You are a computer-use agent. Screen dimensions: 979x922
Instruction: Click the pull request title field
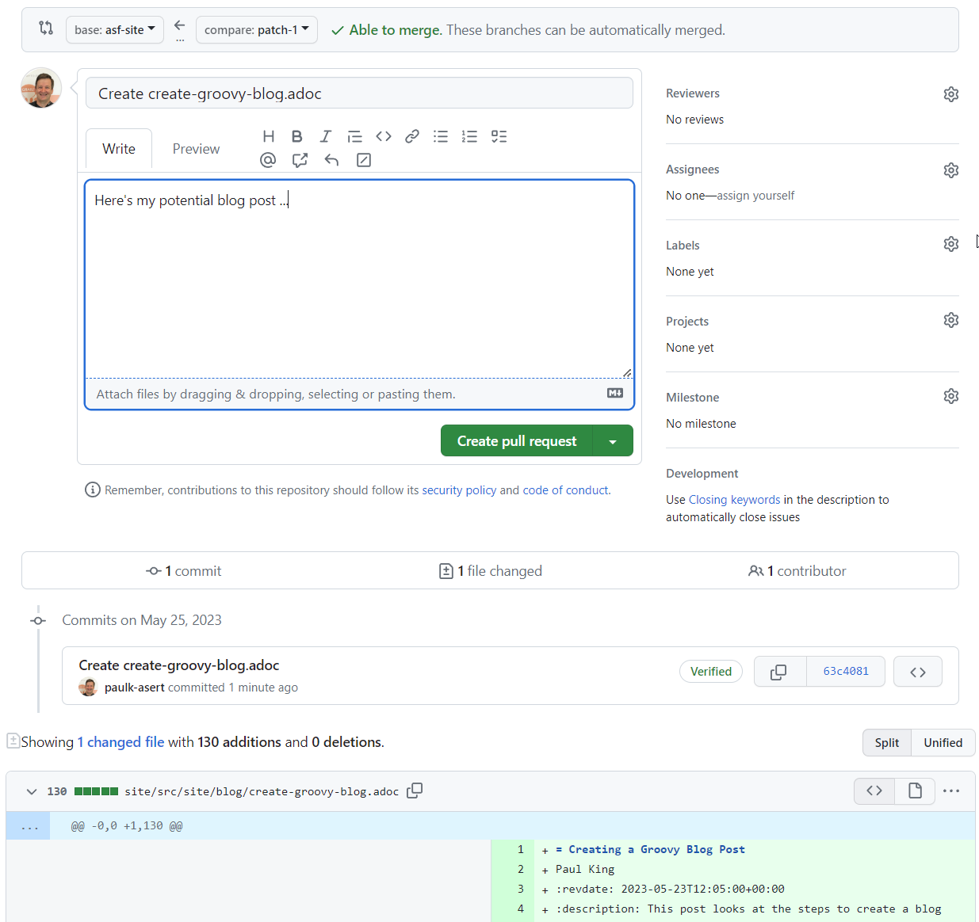(359, 93)
